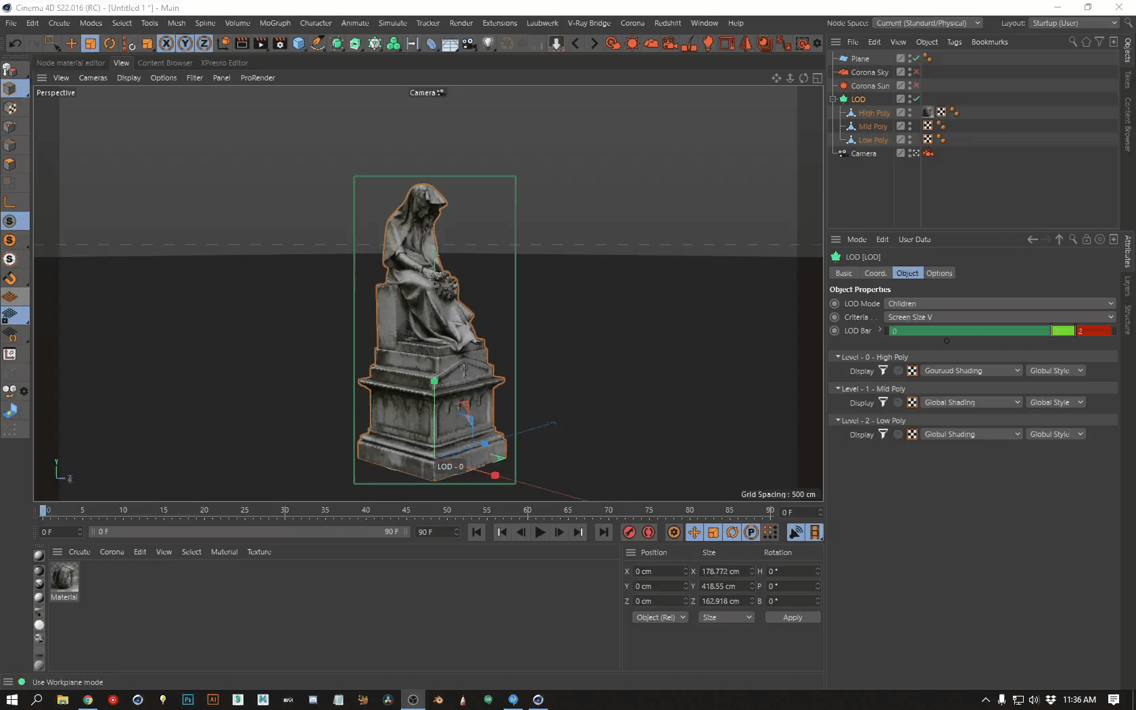Click the record active objects keyframe button
Screen dimensions: 1136x710
tap(629, 532)
